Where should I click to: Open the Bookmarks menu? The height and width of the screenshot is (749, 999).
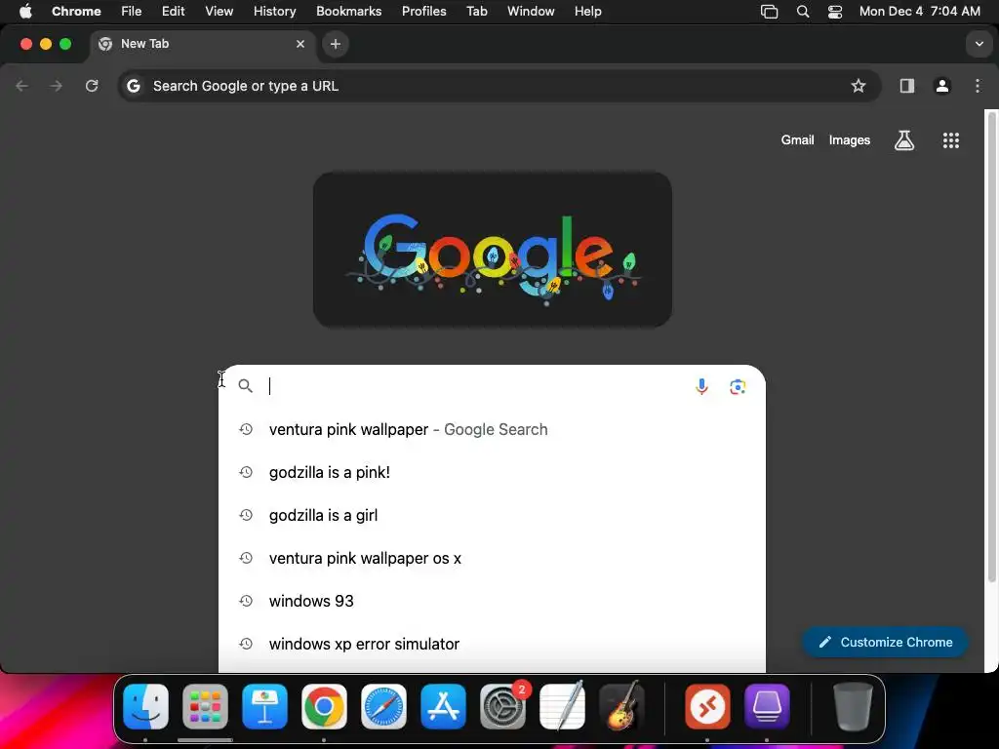tap(349, 11)
